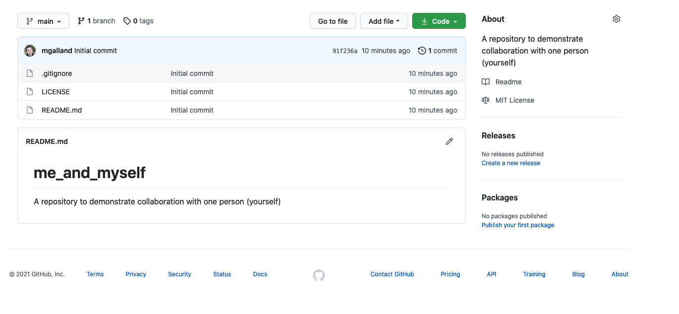The height and width of the screenshot is (314, 679).
Task: Open mgalland's profile link
Action: 57,51
